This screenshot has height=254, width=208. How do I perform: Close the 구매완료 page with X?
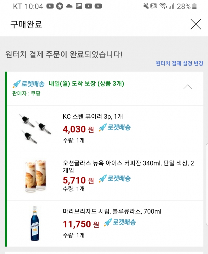click(196, 24)
